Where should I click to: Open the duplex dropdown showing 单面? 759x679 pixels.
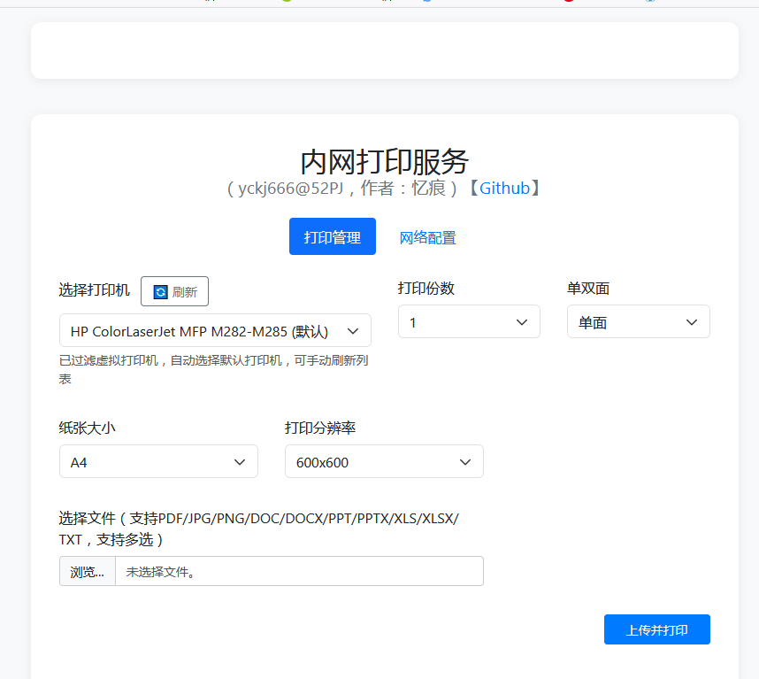point(628,322)
